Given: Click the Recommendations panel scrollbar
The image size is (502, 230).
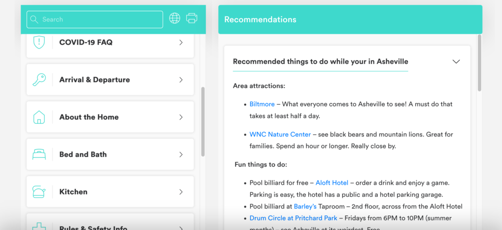Looking at the screenshot, I should pyautogui.click(x=479, y=63).
